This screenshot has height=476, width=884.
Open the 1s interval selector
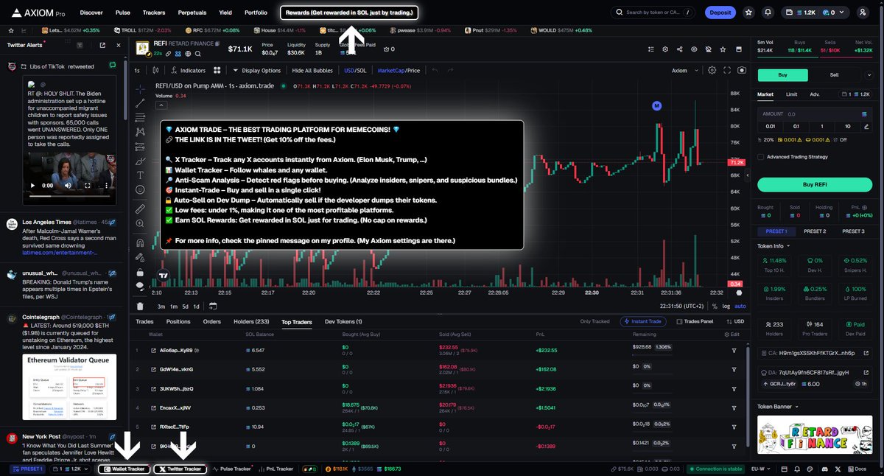coord(137,71)
